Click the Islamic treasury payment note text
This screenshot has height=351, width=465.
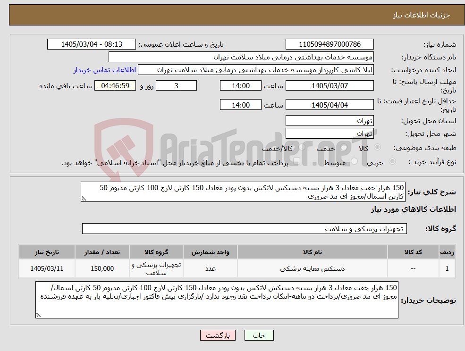[175, 163]
